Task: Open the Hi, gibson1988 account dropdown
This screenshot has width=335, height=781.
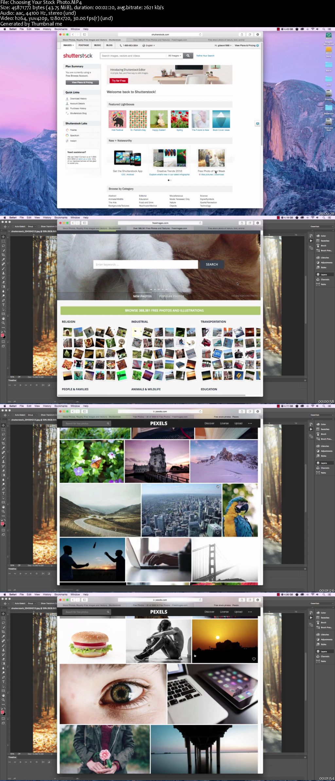Action: pos(223,45)
